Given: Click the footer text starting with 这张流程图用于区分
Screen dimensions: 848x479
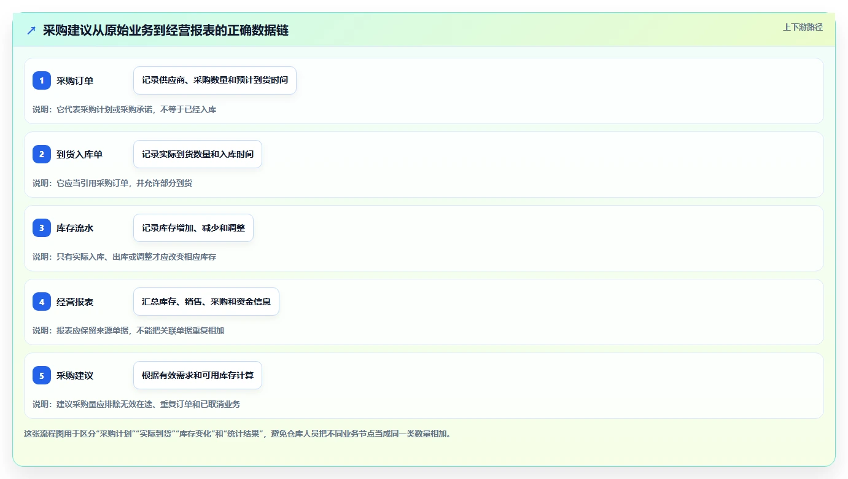Looking at the screenshot, I should (x=238, y=434).
